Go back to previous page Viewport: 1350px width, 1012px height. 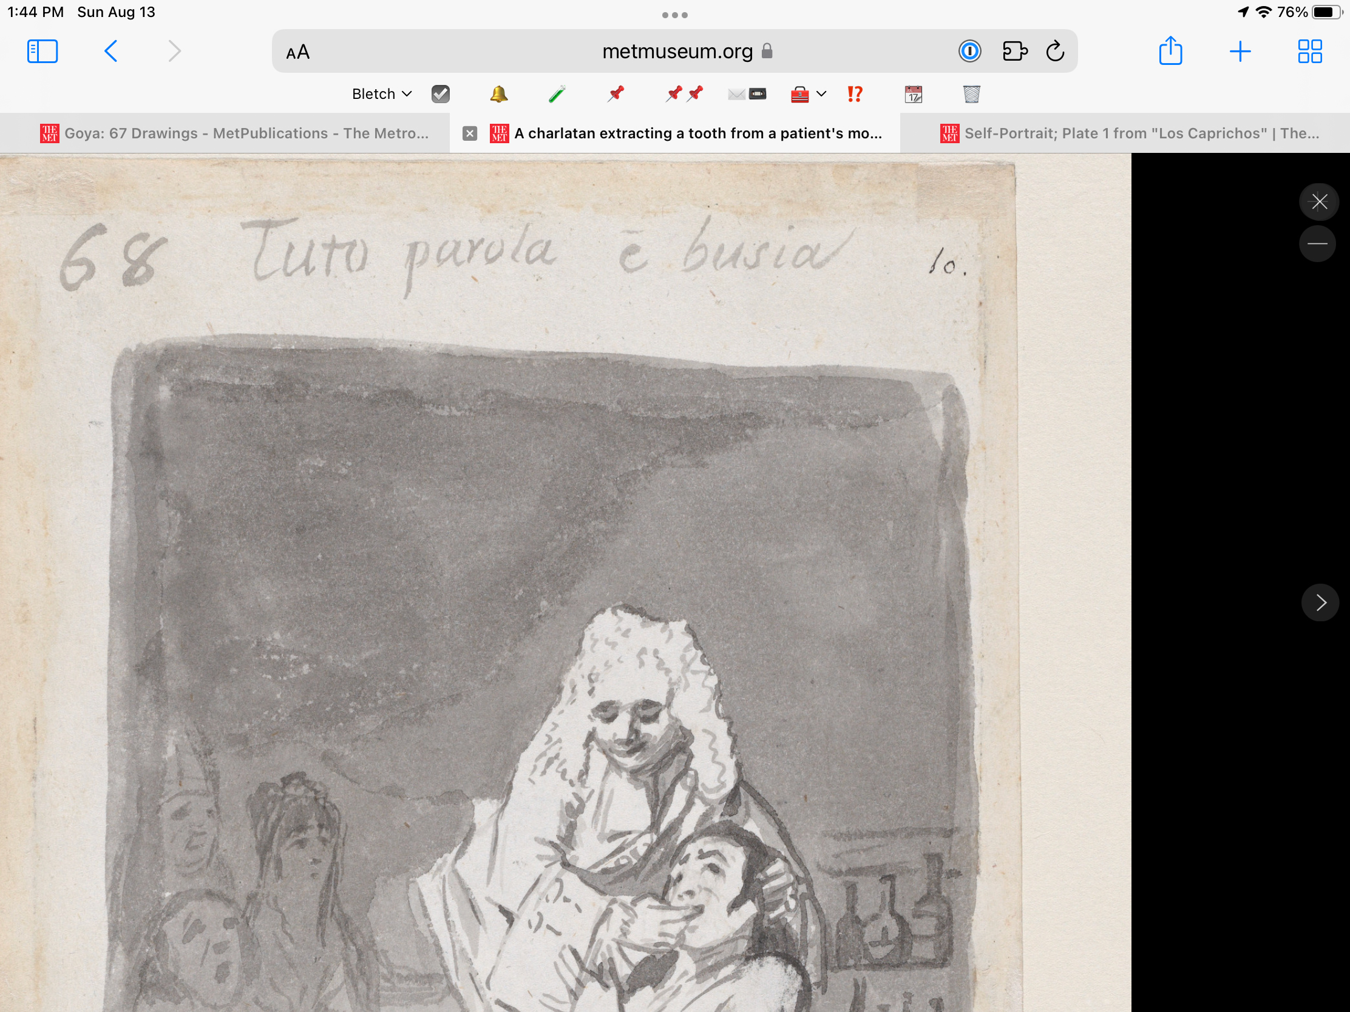pos(110,51)
